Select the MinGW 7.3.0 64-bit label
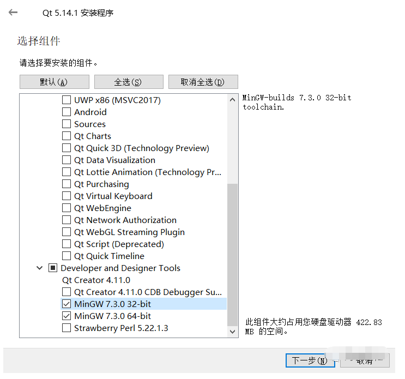The height and width of the screenshot is (379, 405). click(113, 316)
